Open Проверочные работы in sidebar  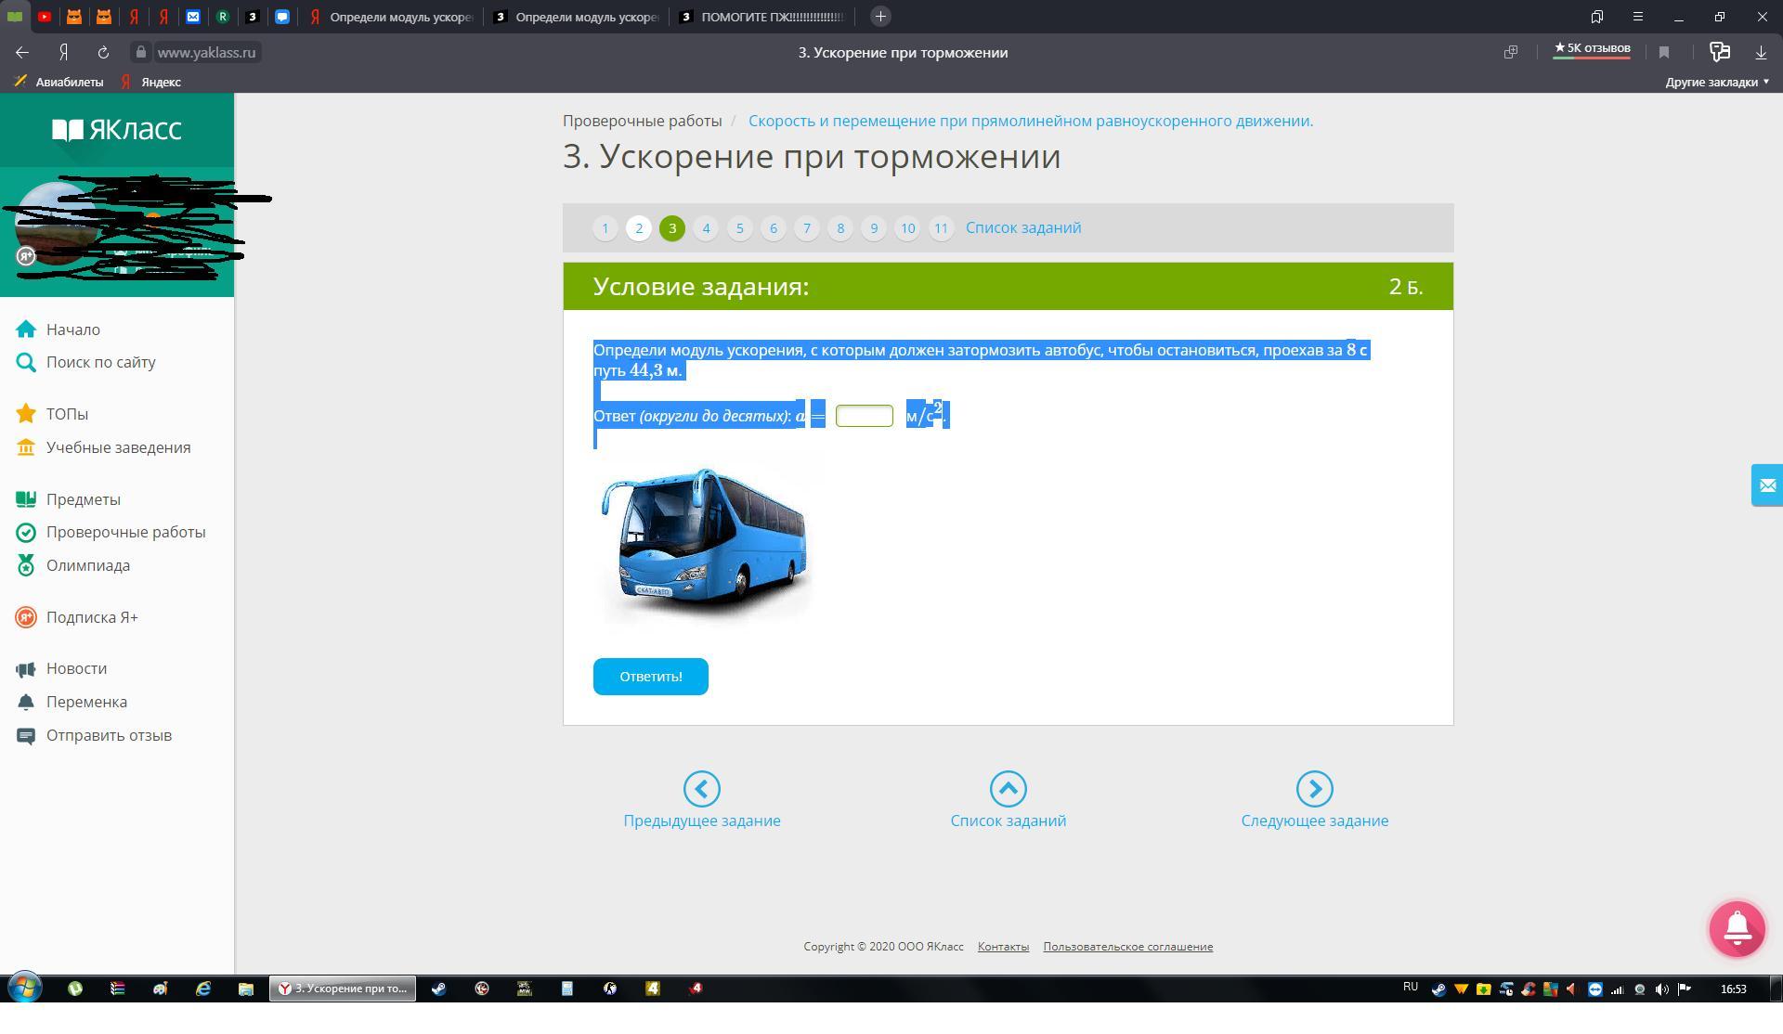click(x=125, y=532)
